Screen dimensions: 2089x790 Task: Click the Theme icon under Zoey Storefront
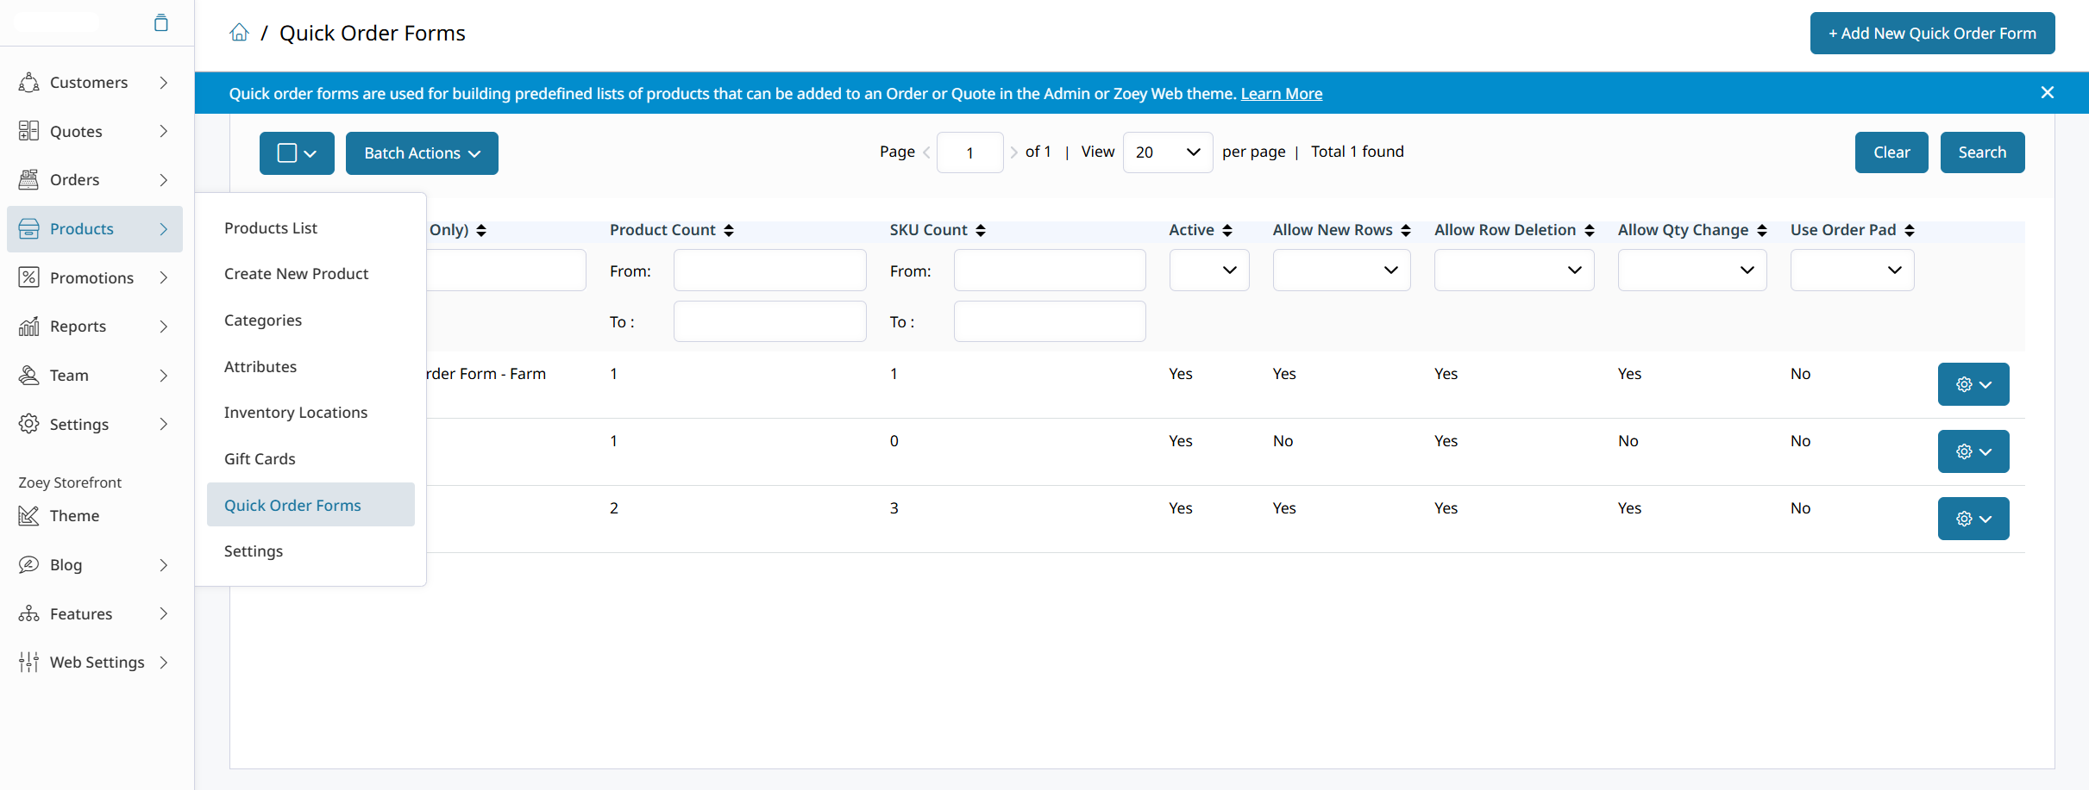(x=28, y=516)
